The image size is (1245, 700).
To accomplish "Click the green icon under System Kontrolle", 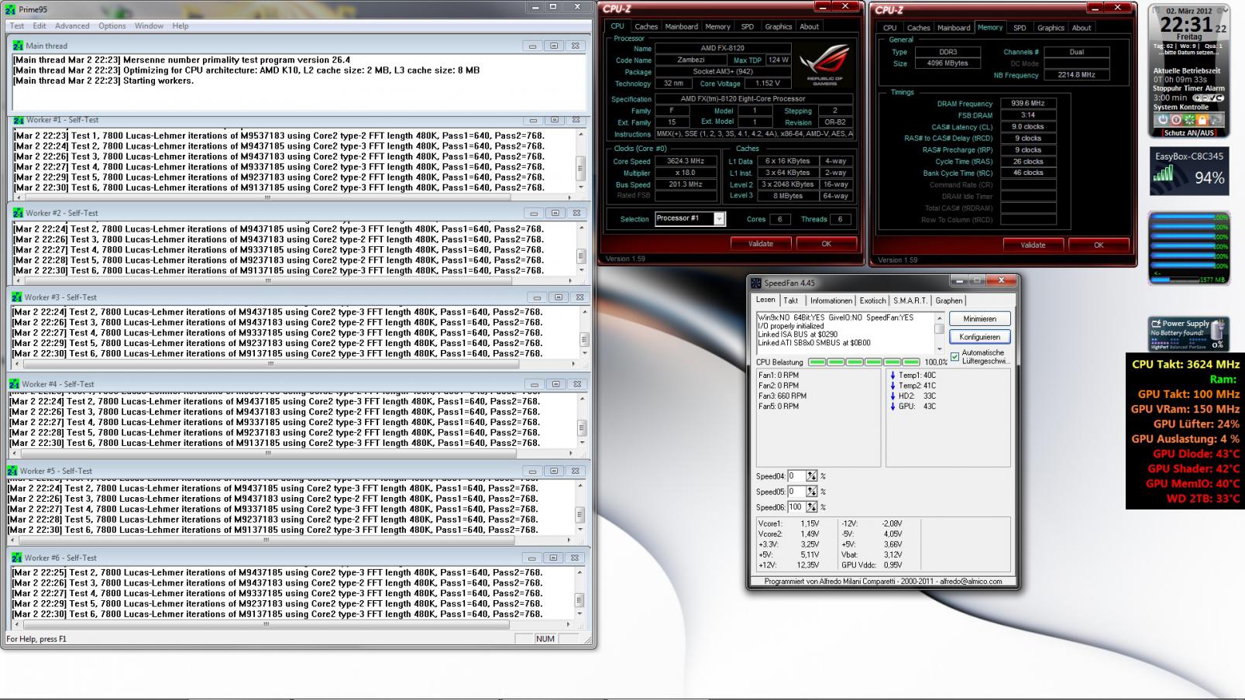I will click(1189, 120).
